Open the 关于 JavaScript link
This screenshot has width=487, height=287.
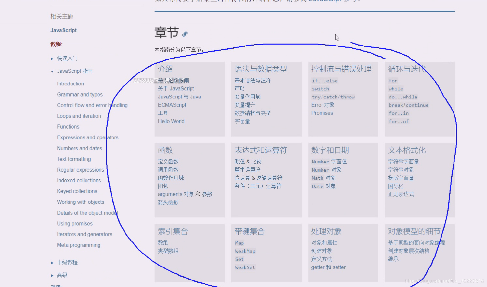click(176, 88)
